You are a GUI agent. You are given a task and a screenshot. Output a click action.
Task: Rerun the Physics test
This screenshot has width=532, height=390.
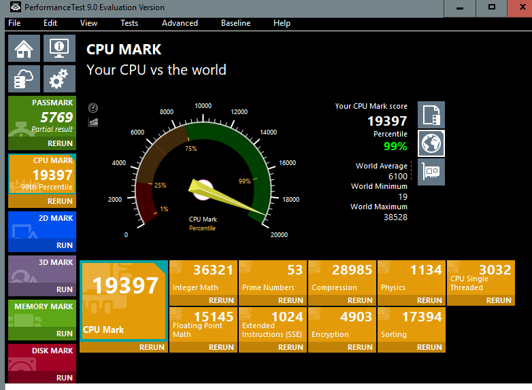coord(412,300)
